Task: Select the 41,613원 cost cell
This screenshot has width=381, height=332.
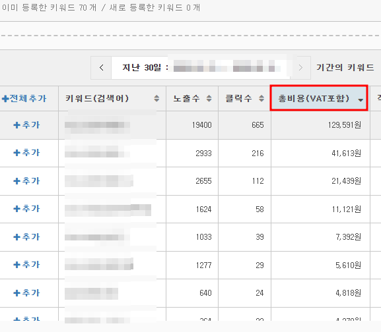Action: point(320,153)
